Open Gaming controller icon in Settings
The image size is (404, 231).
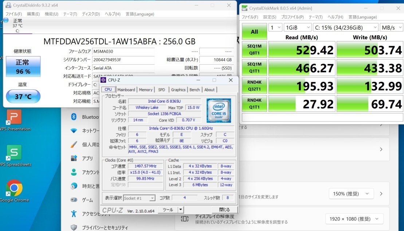[74, 200]
